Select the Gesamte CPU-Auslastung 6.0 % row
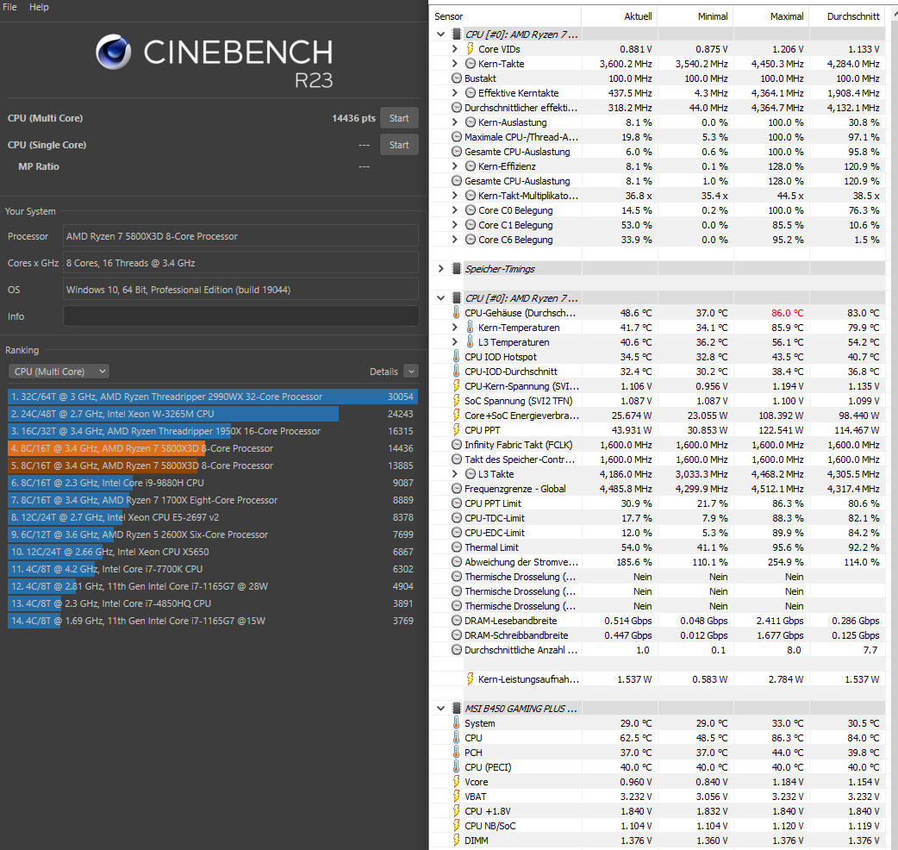 (658, 151)
